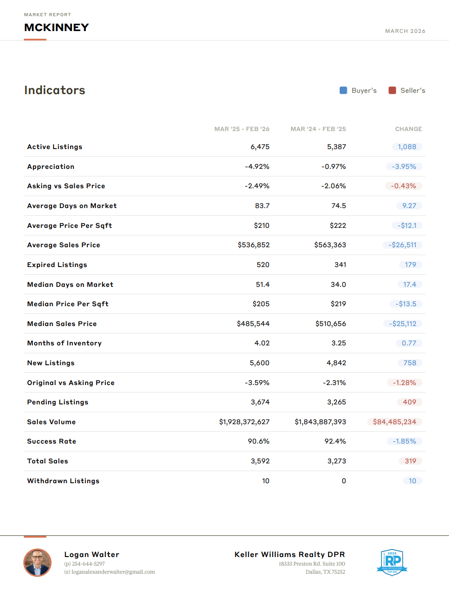Select the MAR '25 - FEB '26 column header
The width and height of the screenshot is (449, 589).
(x=242, y=129)
